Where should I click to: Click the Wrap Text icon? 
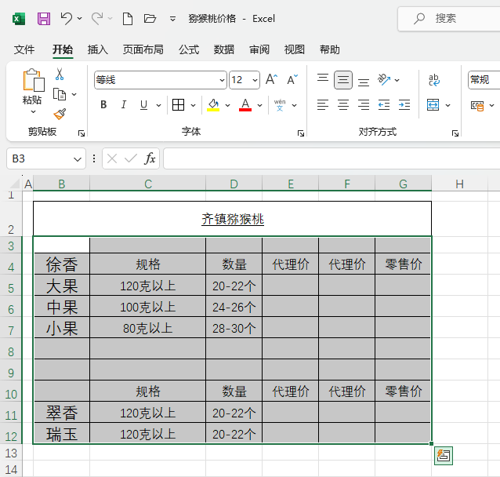(434, 80)
